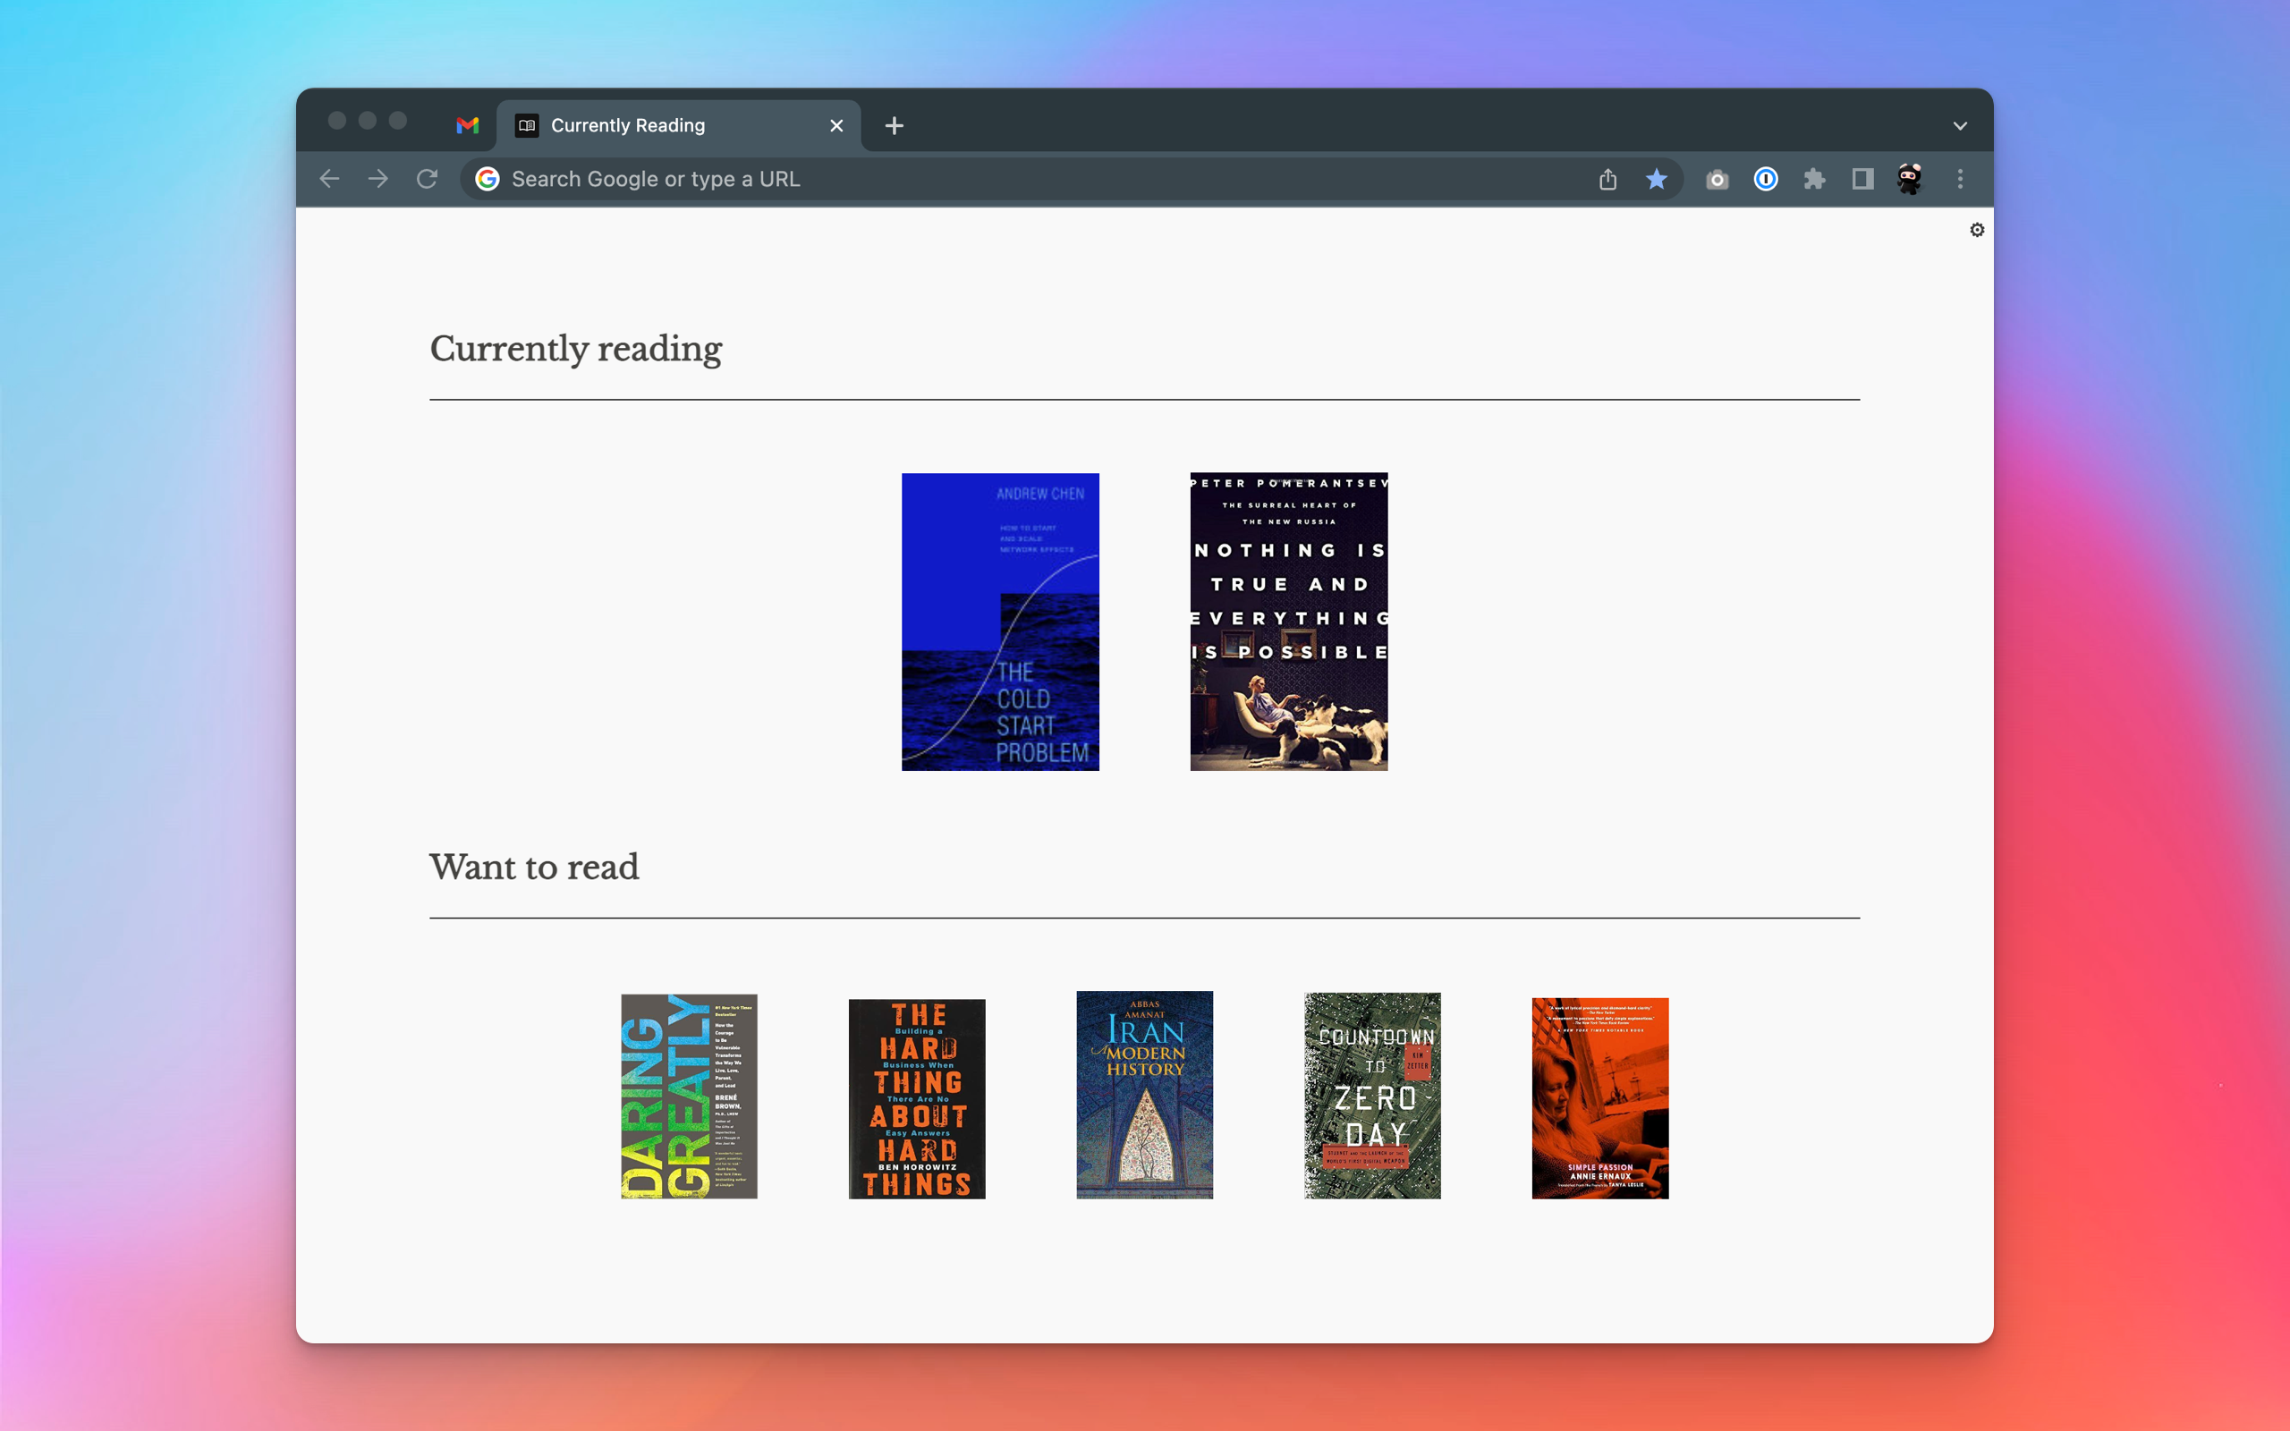Toggle the browser side panel
The height and width of the screenshot is (1431, 2290).
[1862, 179]
